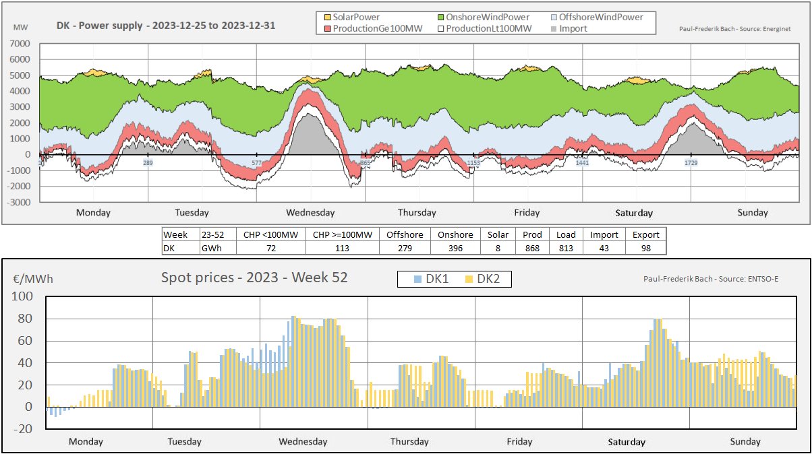Click the Spot prices Week 52 title

click(x=254, y=278)
